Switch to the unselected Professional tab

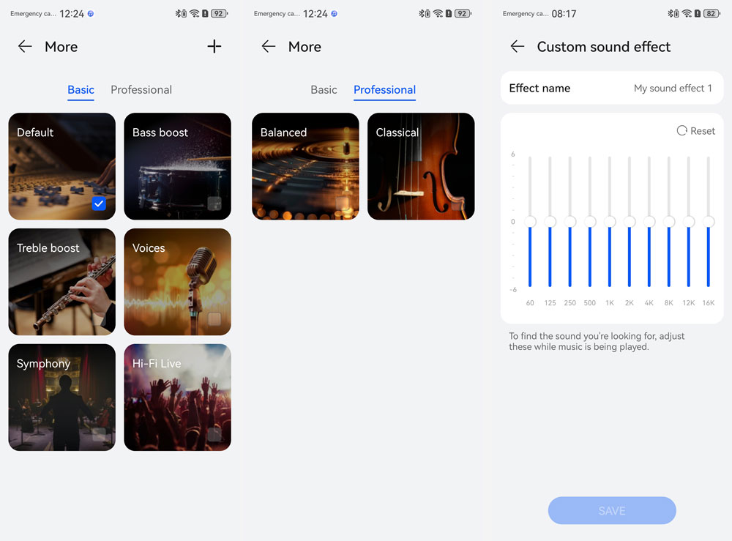[141, 90]
